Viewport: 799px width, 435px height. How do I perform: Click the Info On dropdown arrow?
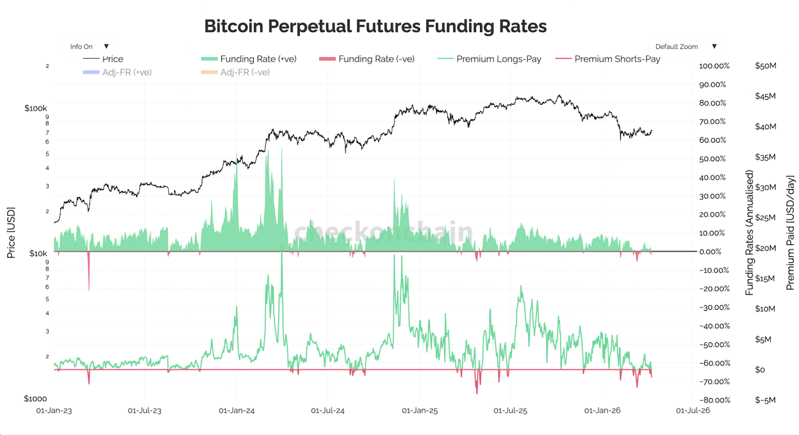pos(106,46)
